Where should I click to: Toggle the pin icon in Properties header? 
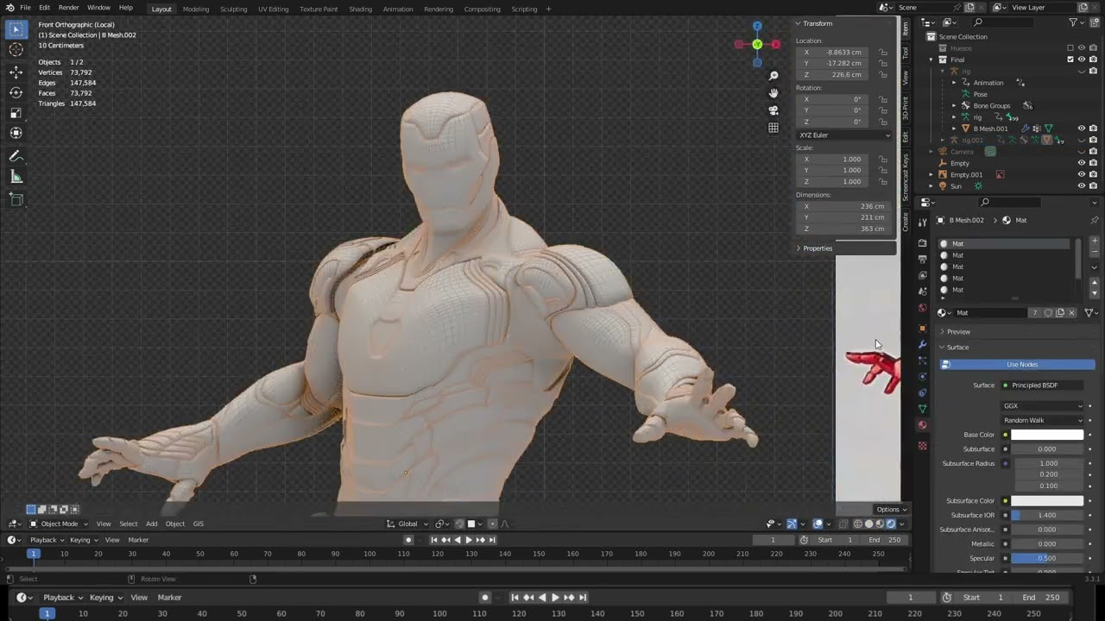click(1095, 220)
